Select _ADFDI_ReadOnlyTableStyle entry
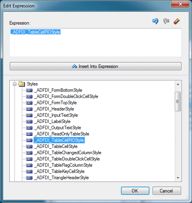This screenshot has height=203, width=192. coord(62,134)
